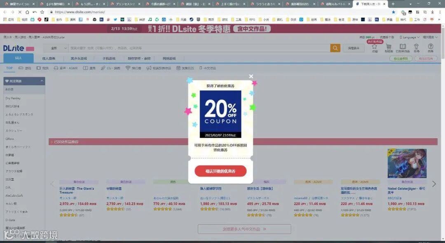Click the blue bookmarked star in address bar
This screenshot has height=243, width=445.
coord(393,12)
